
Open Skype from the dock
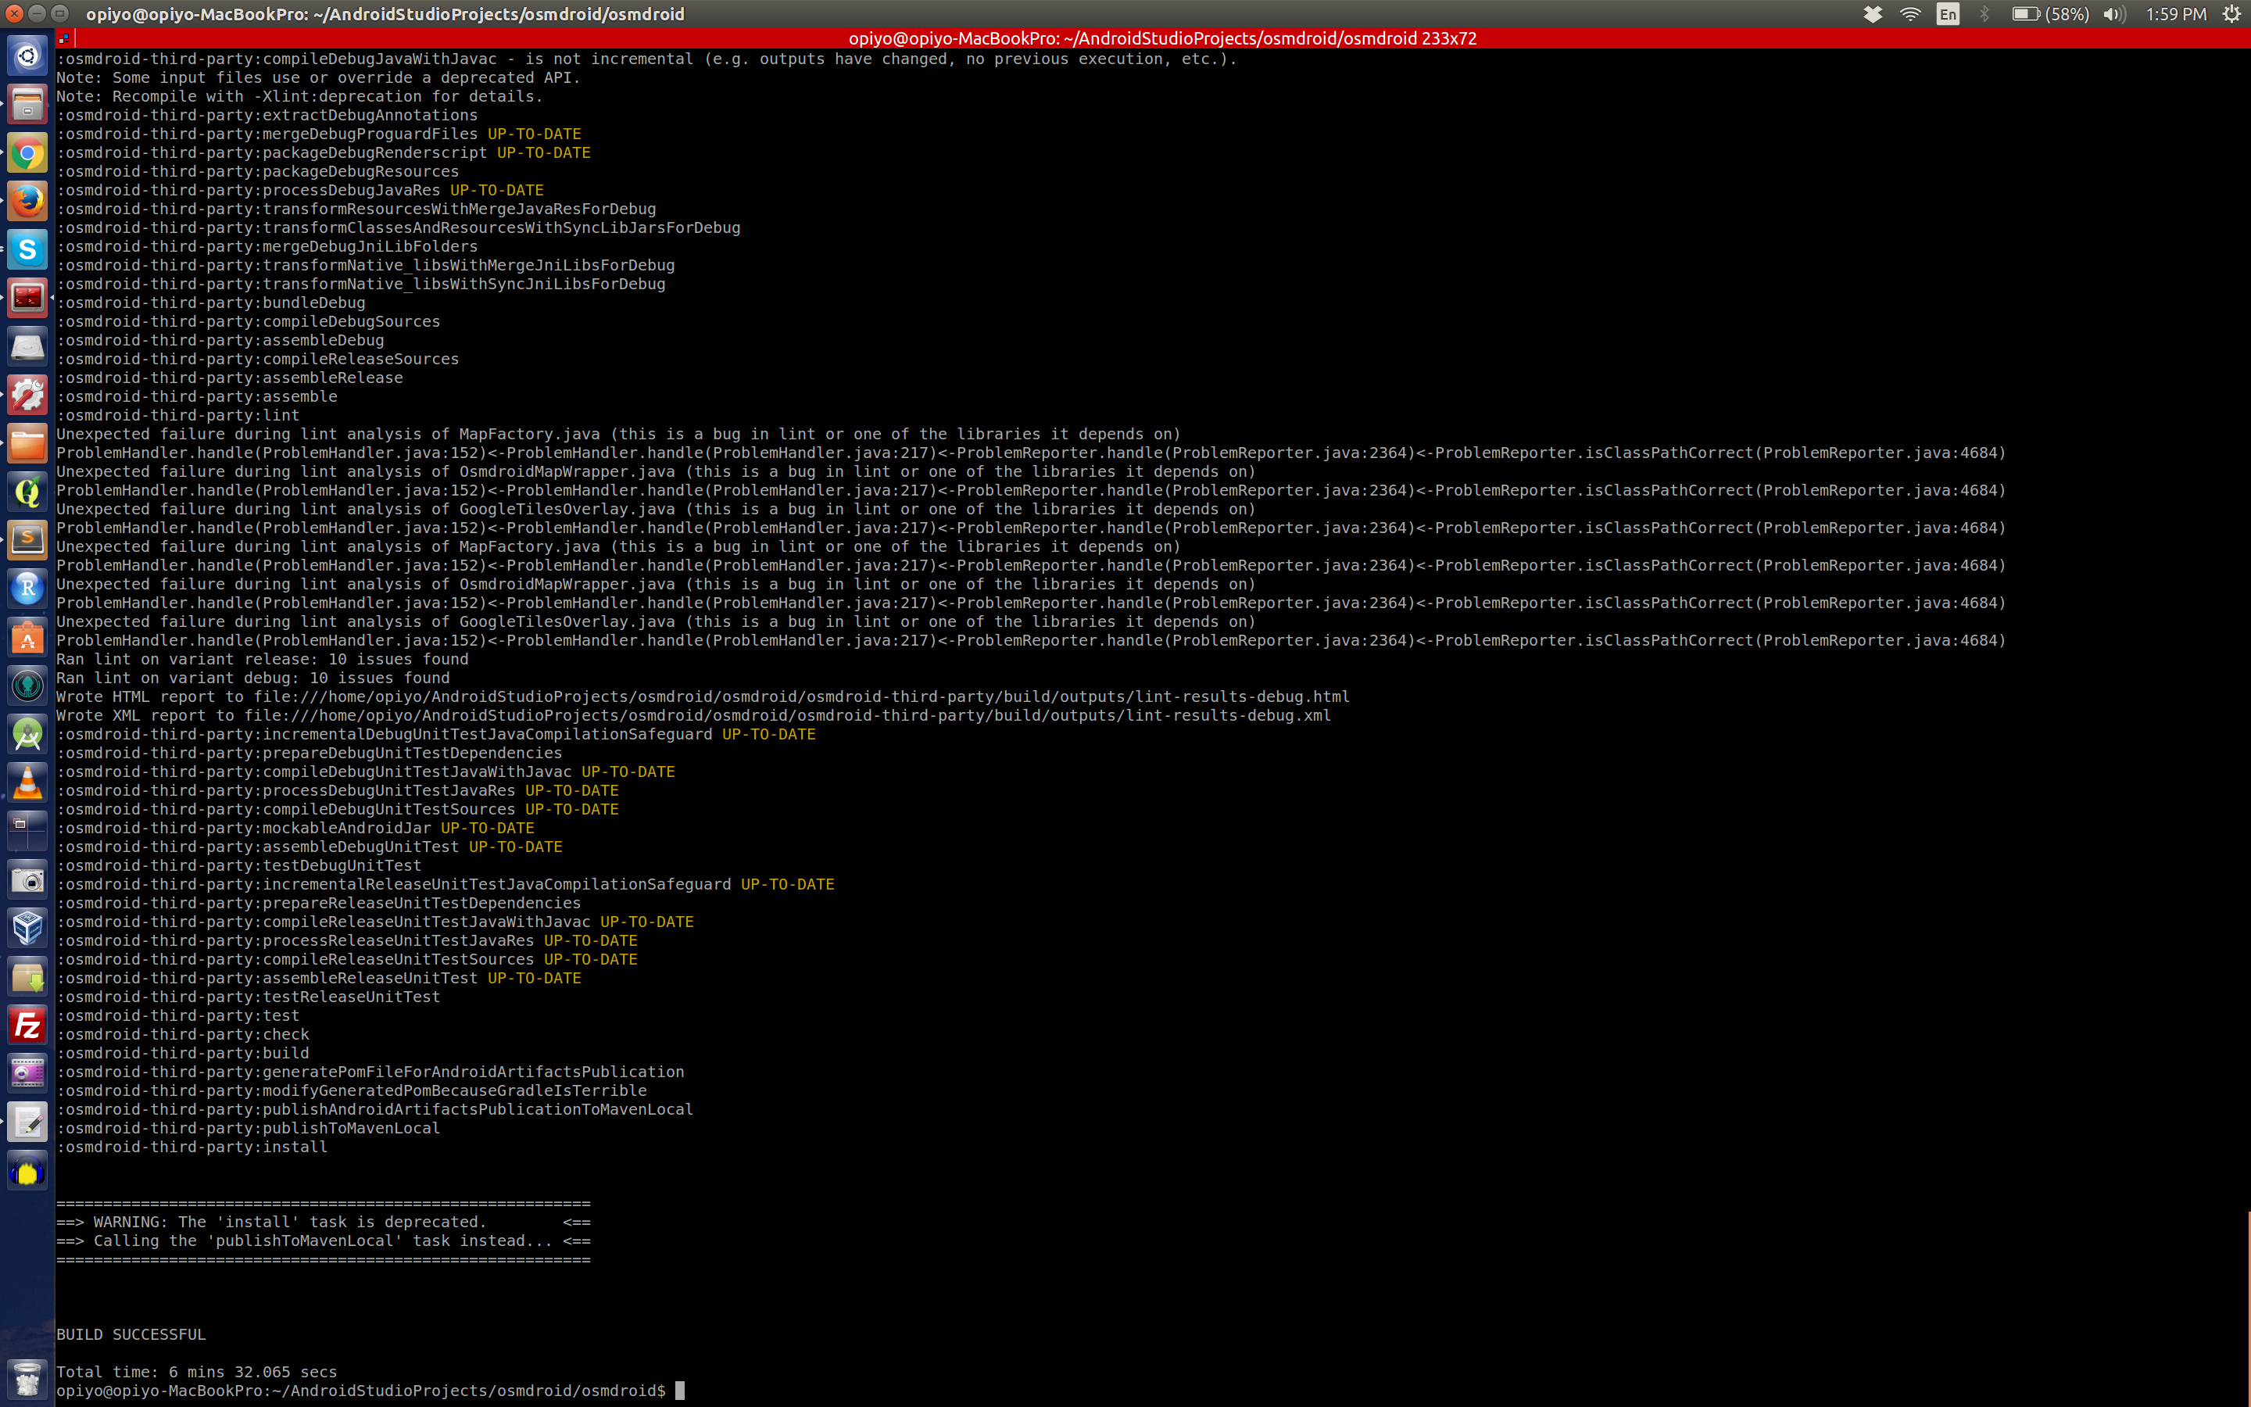point(27,249)
